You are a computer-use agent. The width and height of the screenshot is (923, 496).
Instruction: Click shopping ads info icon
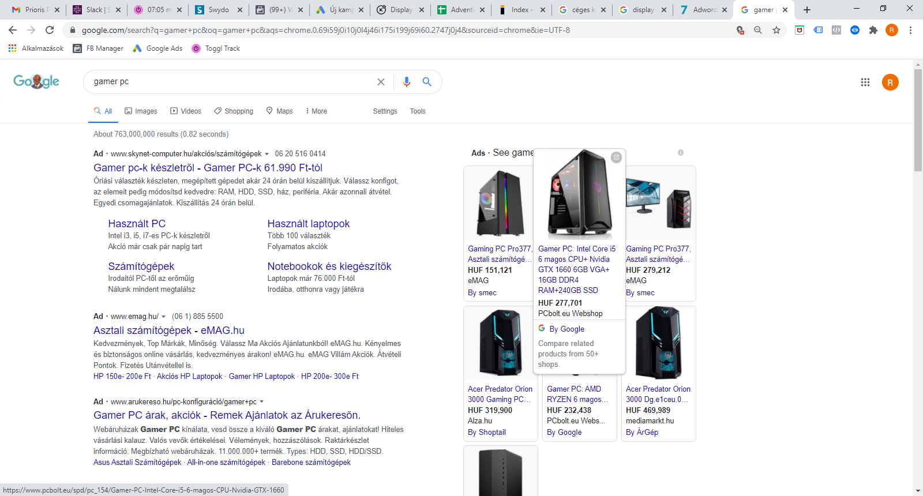681,153
